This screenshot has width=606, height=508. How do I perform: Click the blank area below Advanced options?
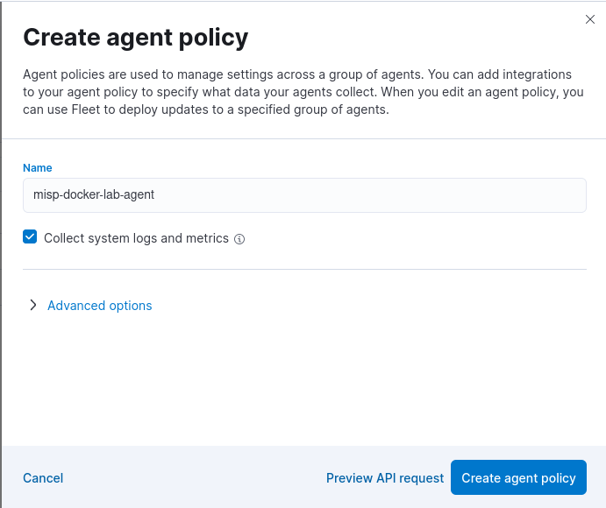(303, 377)
